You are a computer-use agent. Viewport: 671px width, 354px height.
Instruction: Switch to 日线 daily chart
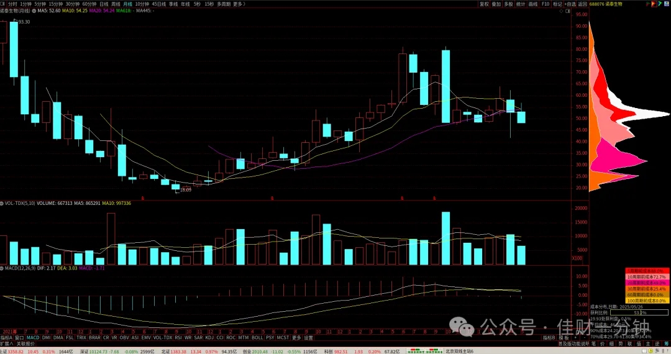click(104, 4)
